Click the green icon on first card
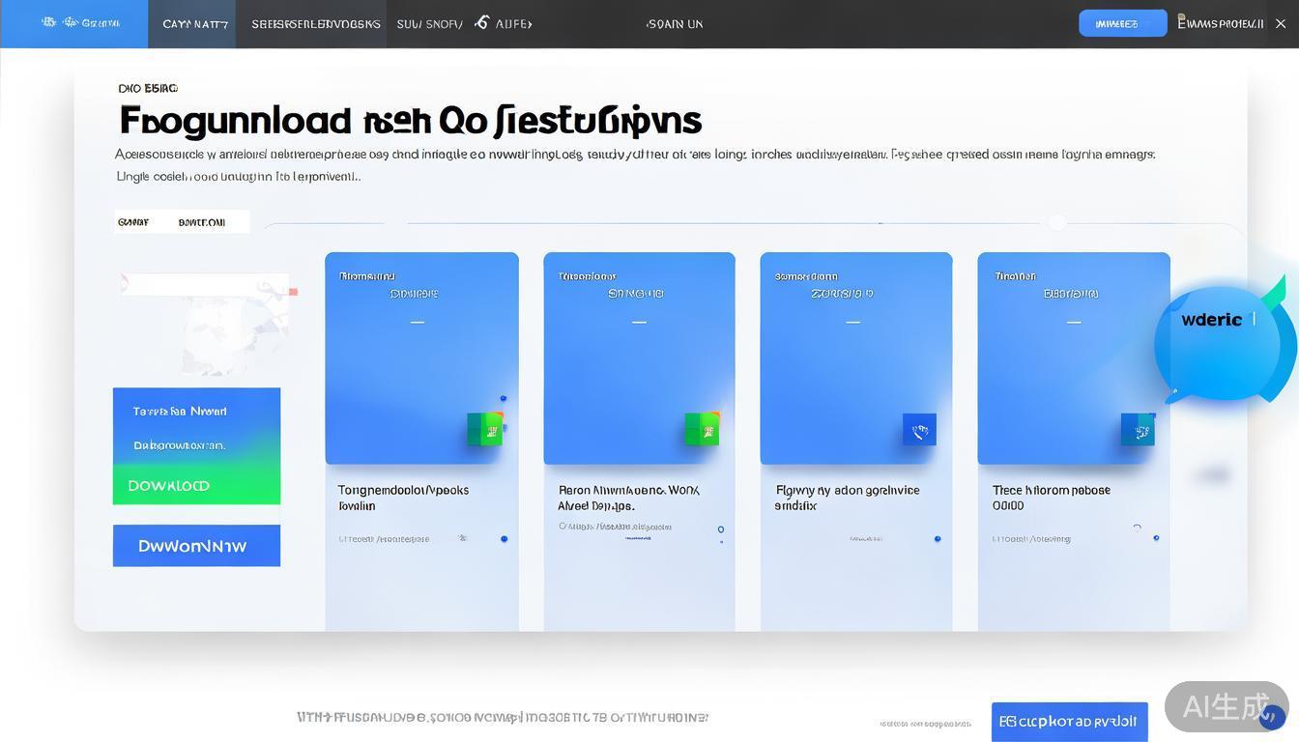Viewport: 1299px width, 742px height. (x=485, y=428)
